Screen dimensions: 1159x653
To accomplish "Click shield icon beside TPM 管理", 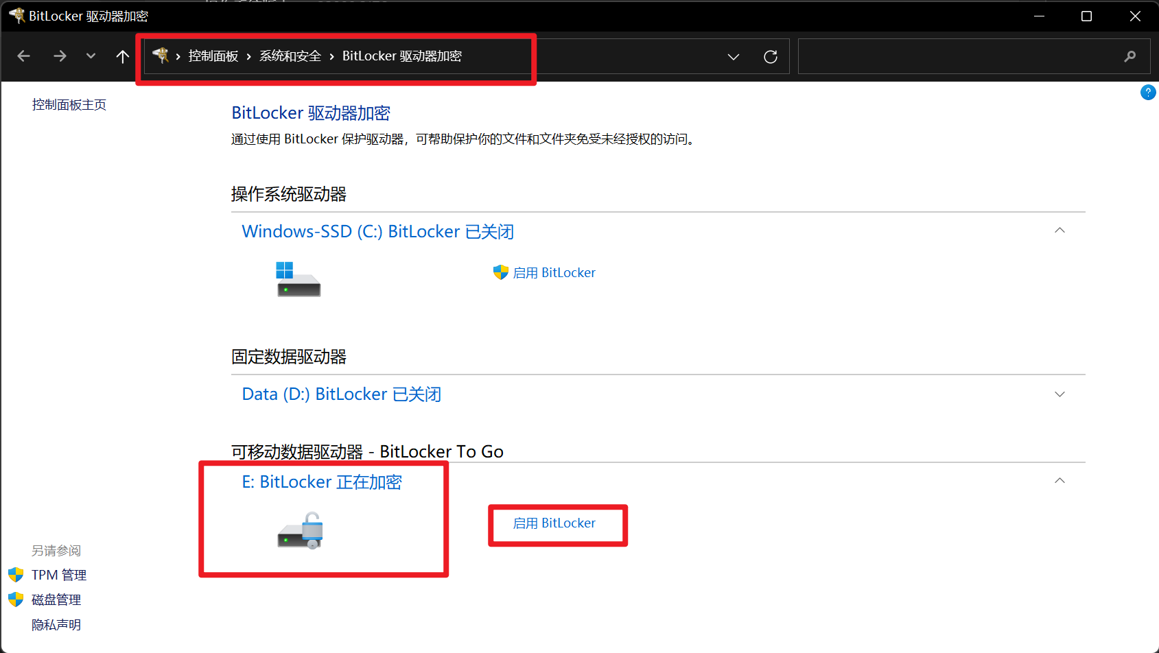I will pos(16,575).
